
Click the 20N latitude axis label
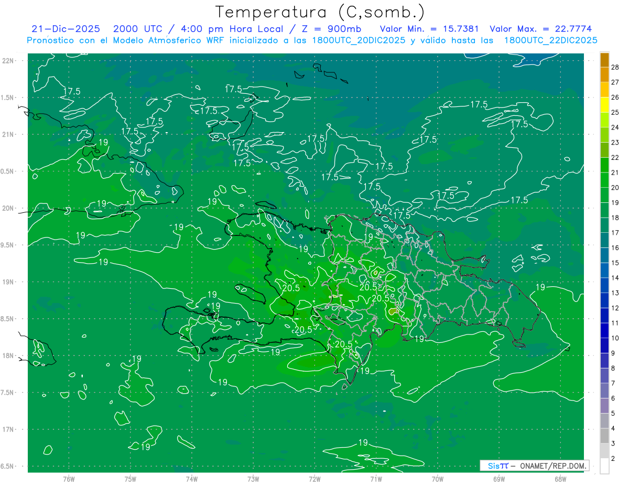pyautogui.click(x=8, y=208)
